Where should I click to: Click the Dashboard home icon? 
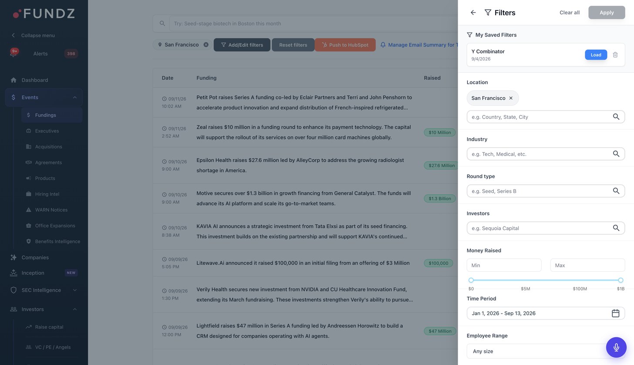pyautogui.click(x=13, y=80)
